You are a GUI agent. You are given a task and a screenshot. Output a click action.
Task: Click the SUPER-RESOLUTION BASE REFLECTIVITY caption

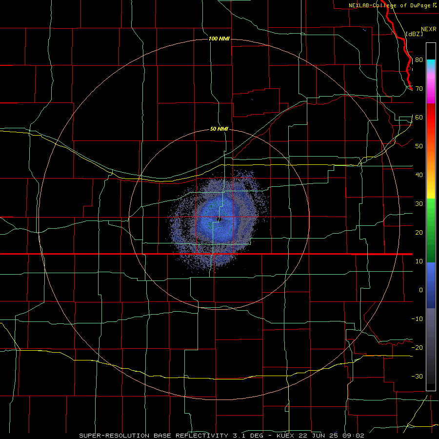[x=154, y=436]
